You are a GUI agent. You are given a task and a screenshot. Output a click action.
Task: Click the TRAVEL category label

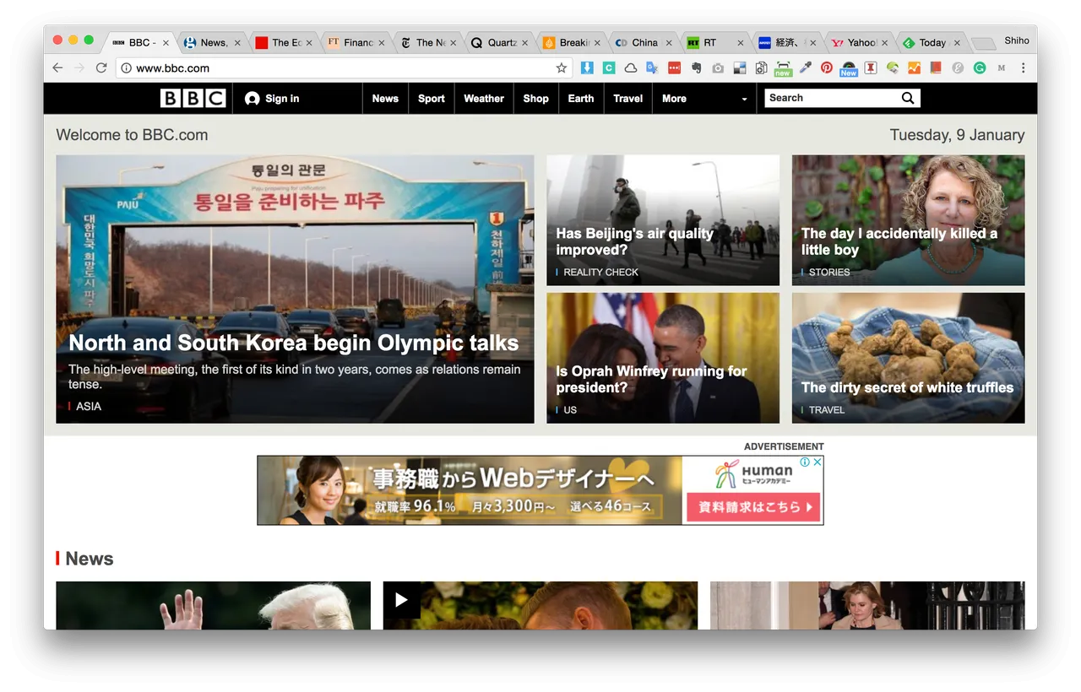pyautogui.click(x=827, y=410)
